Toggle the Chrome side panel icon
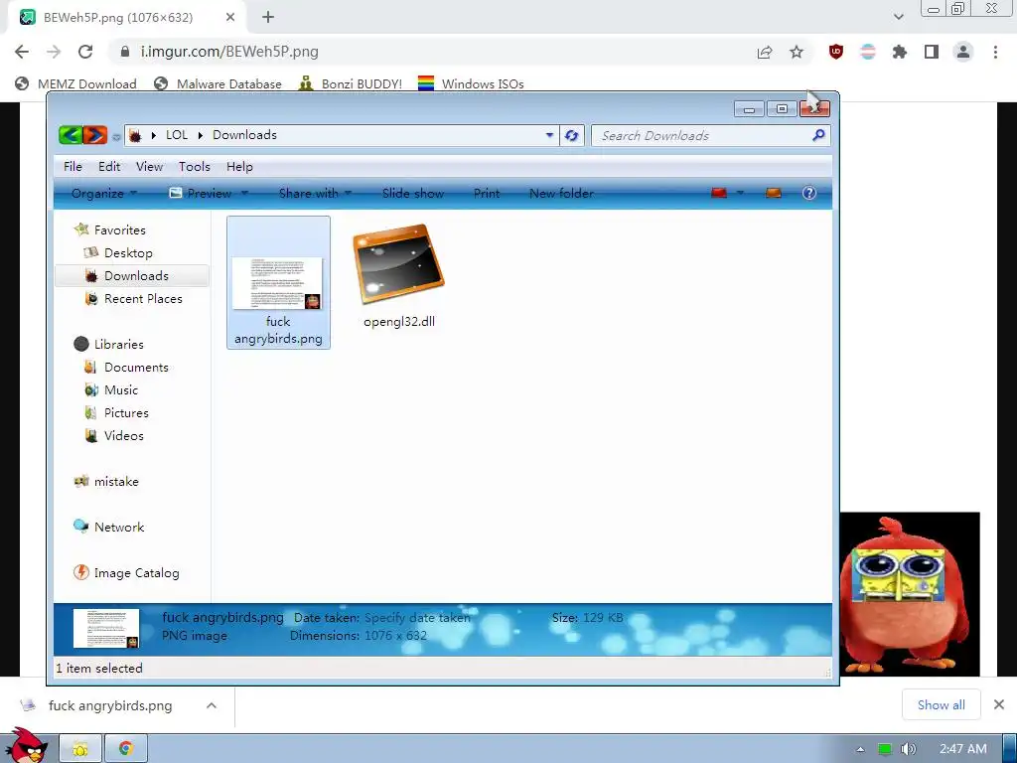Viewport: 1017px width, 763px height. (932, 52)
